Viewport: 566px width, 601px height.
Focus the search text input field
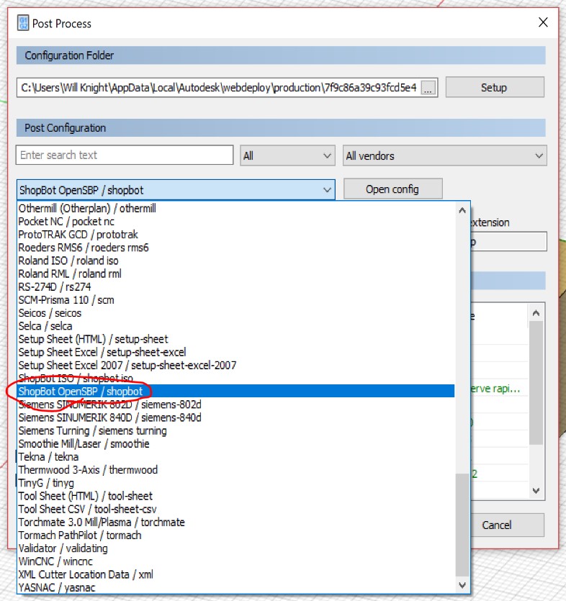coord(125,155)
